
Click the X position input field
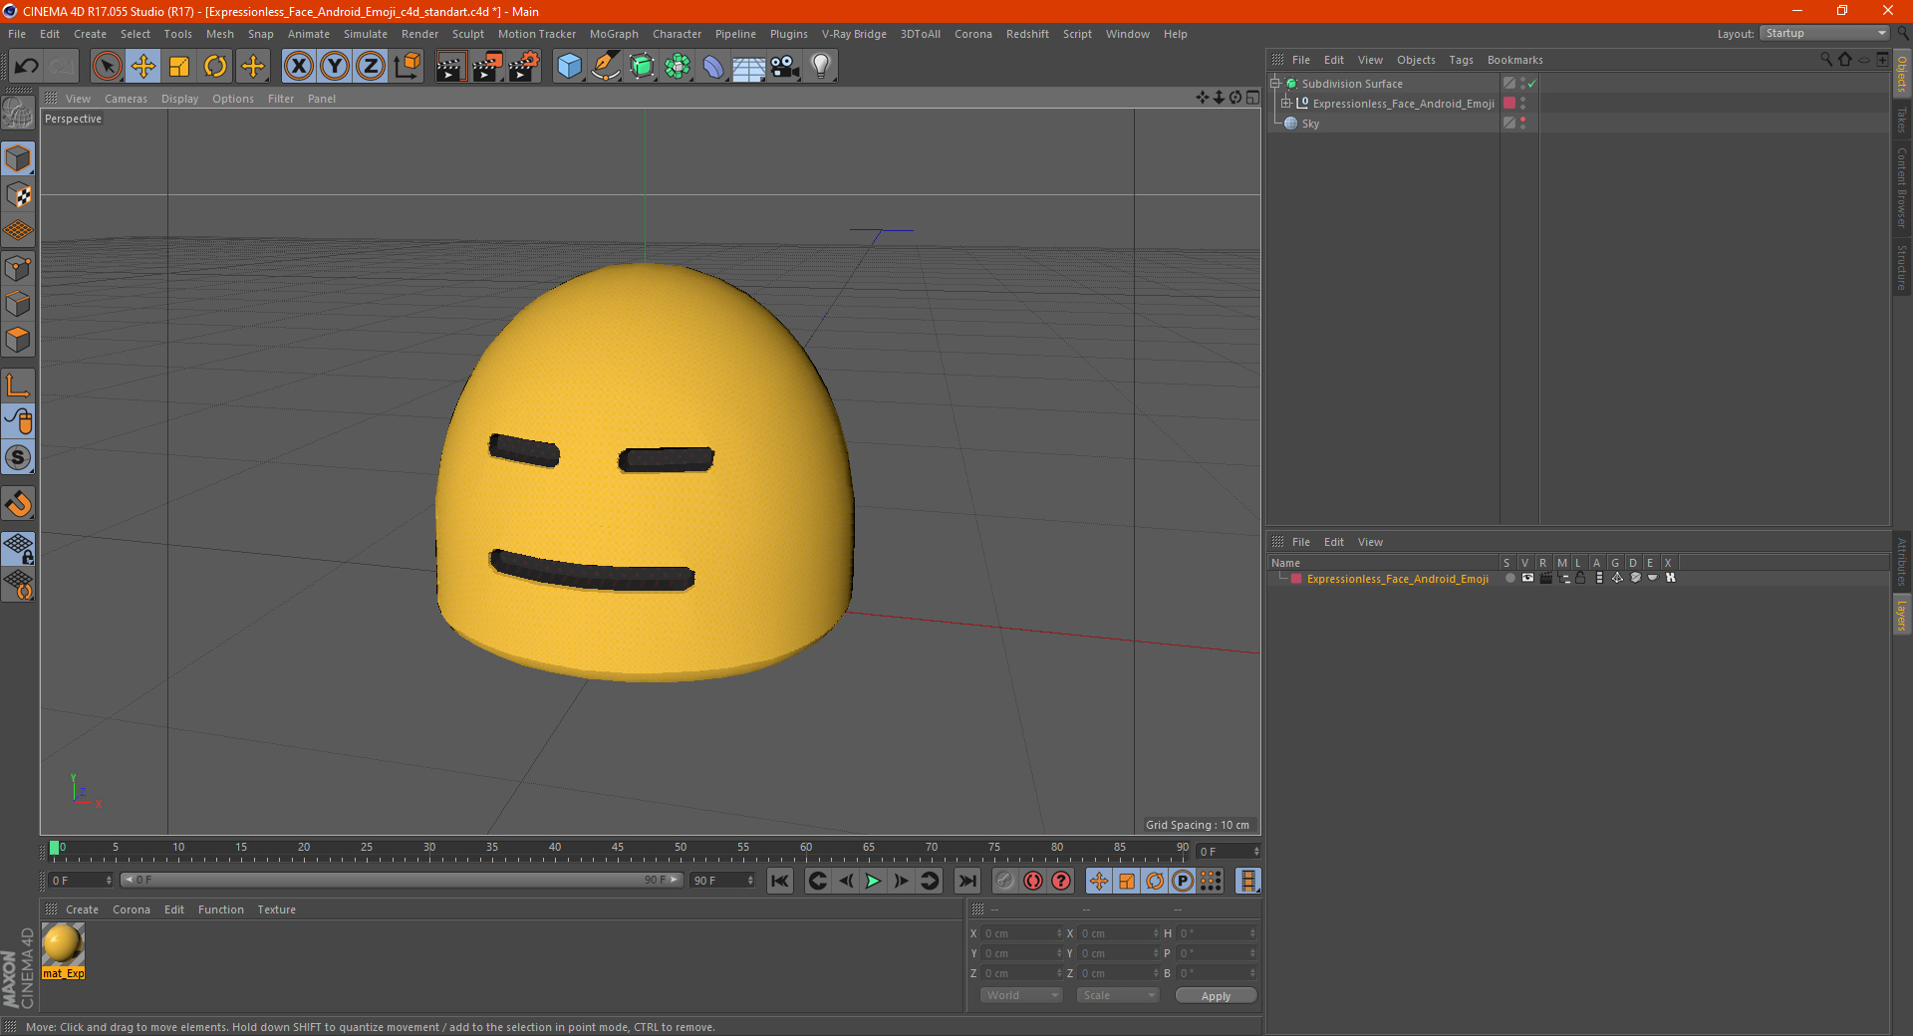(x=1022, y=933)
